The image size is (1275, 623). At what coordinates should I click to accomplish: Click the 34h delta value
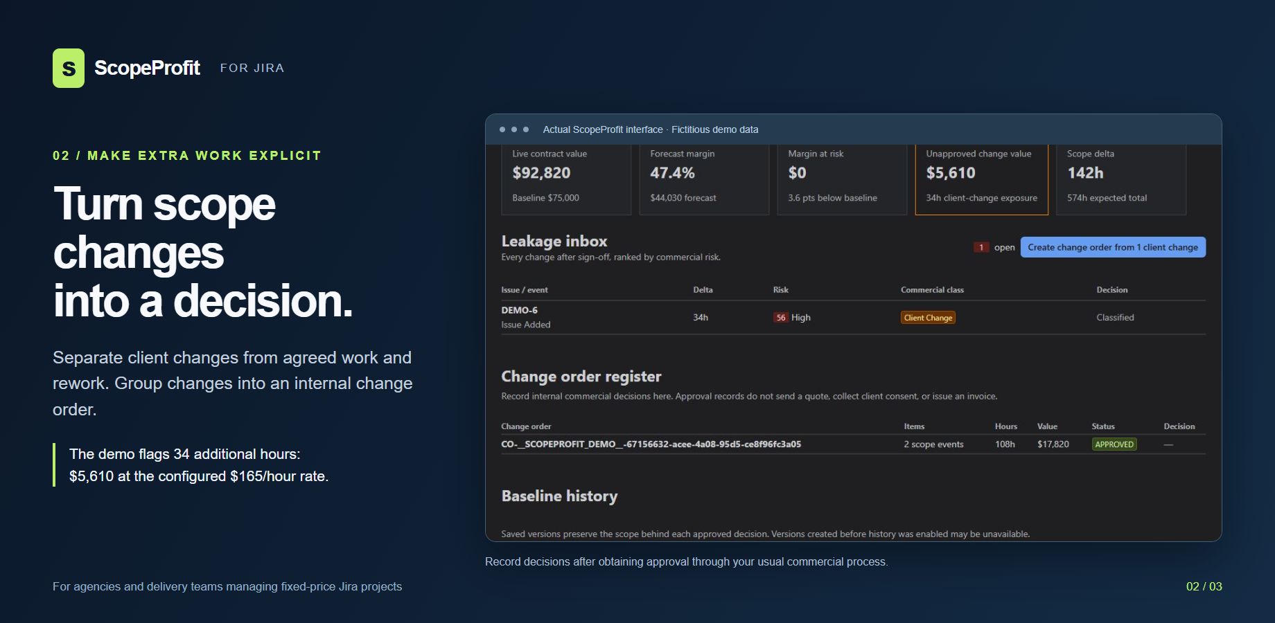701,317
